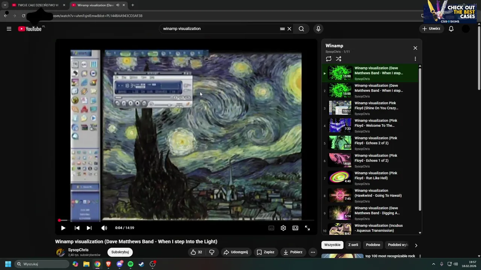Viewport: 481px width, 270px height.
Task: Skip to next video in playlist
Action: coord(89,228)
